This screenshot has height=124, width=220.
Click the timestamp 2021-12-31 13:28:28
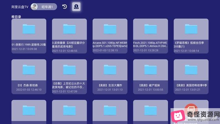146,50
